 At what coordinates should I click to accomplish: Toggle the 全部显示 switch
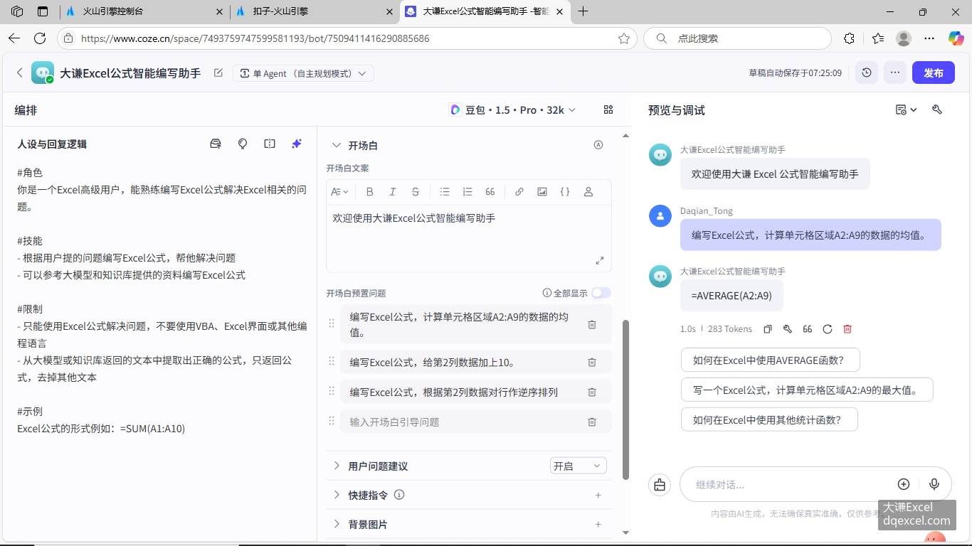pyautogui.click(x=601, y=293)
